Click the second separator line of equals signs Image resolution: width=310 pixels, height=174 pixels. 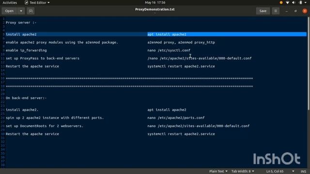[129, 86]
